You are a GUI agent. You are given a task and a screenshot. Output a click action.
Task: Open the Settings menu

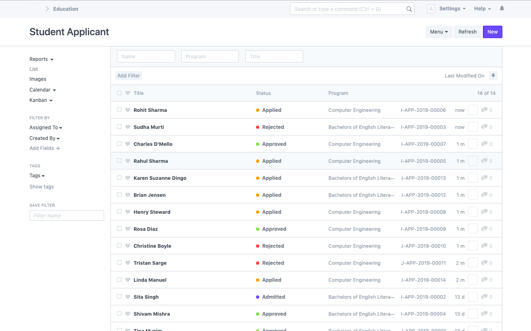(x=452, y=9)
